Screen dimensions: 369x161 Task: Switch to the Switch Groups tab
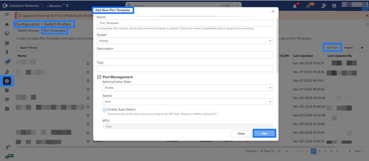(x=29, y=30)
